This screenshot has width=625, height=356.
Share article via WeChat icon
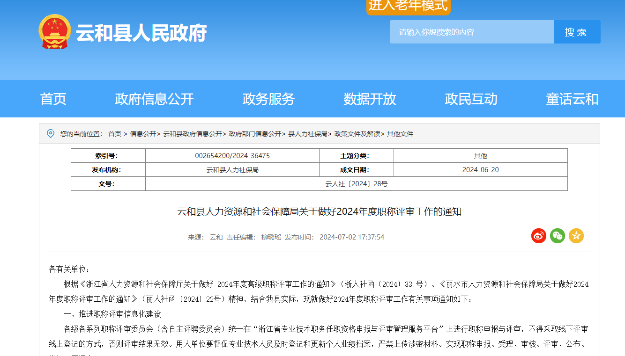click(557, 236)
